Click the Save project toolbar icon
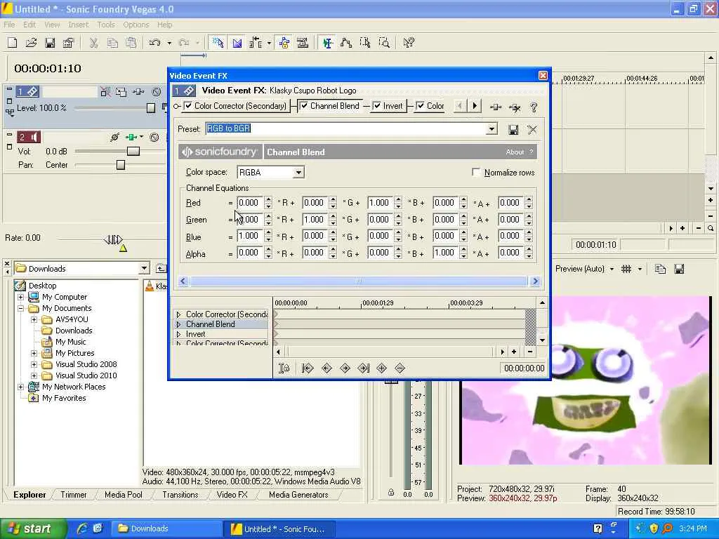The width and height of the screenshot is (719, 539). (50, 43)
